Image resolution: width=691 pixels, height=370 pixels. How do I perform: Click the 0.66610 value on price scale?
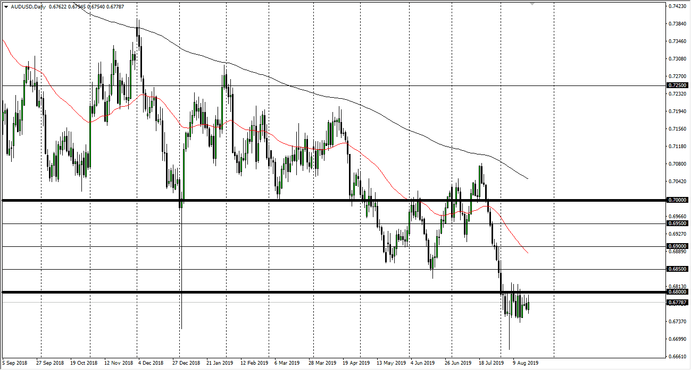(677, 357)
